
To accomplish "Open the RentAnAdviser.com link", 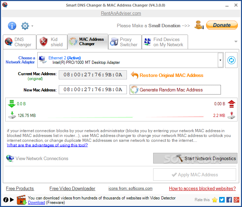I will [x=121, y=13].
